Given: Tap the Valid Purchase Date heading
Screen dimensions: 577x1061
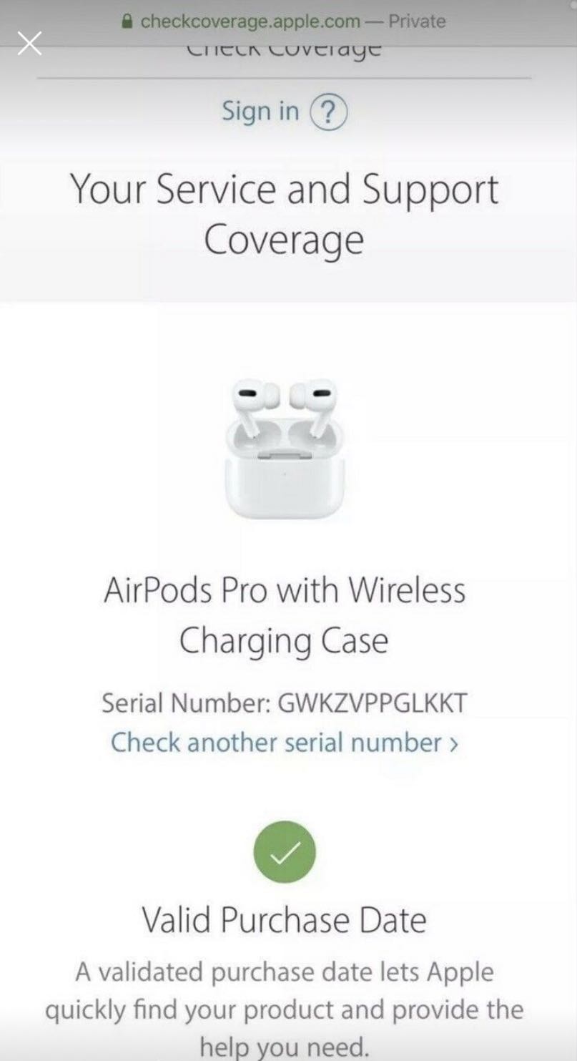Looking at the screenshot, I should point(285,920).
